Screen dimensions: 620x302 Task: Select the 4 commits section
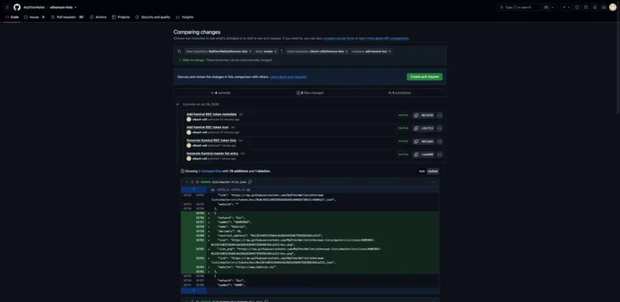[x=220, y=93]
